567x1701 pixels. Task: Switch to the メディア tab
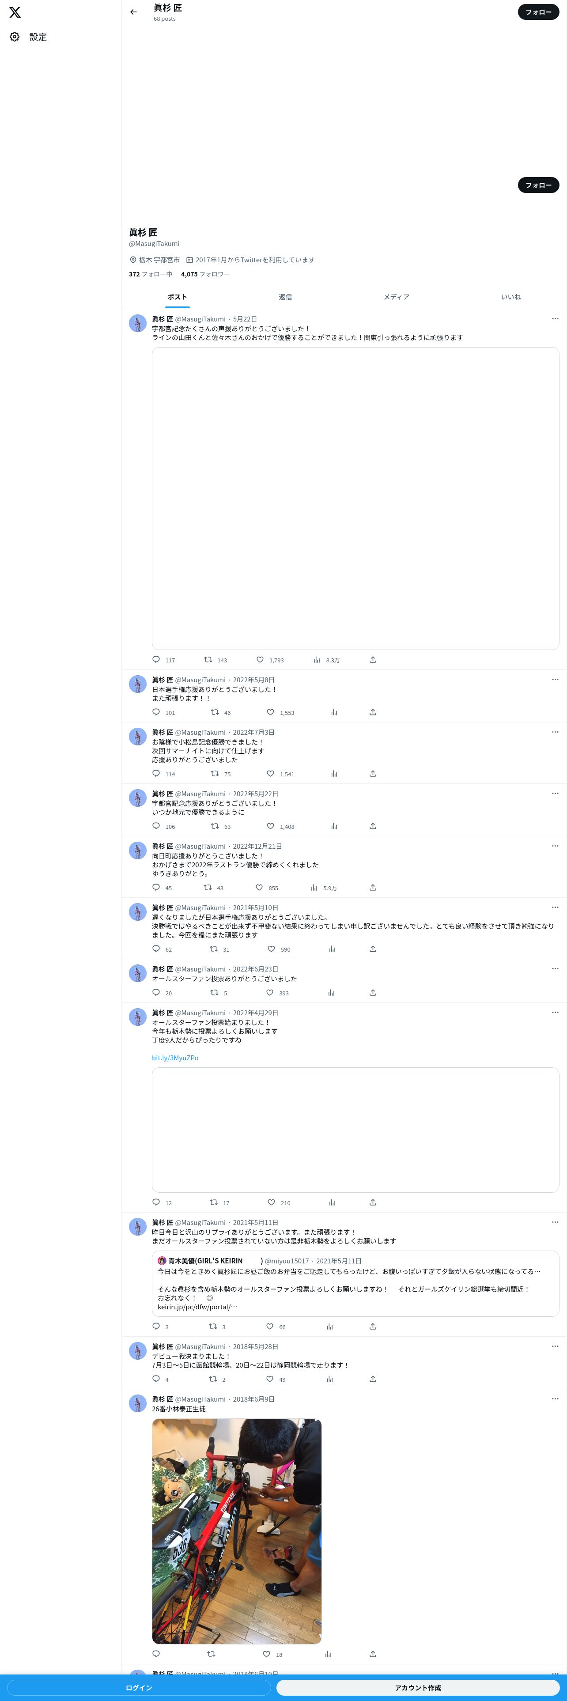tap(397, 297)
